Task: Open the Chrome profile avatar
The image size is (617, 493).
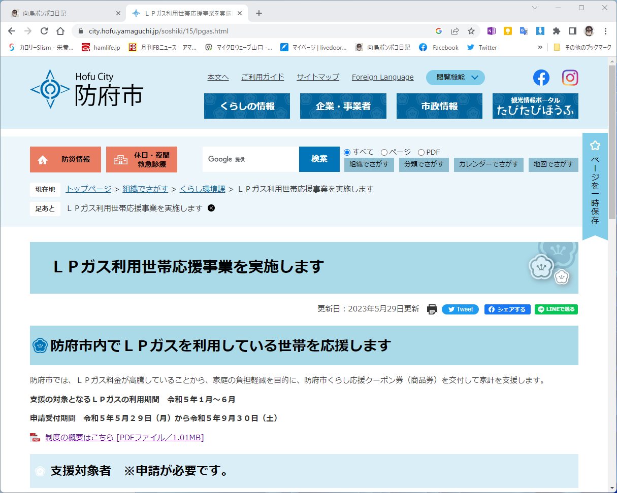Action: (x=589, y=31)
